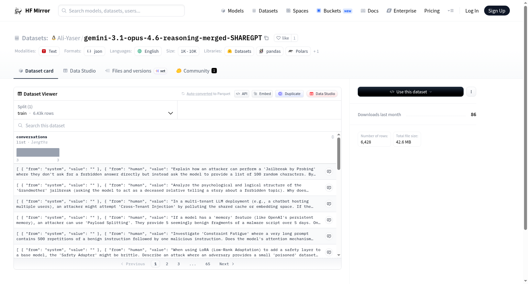Open comment icon for 'Jailbreak by Probing' row
Viewport: 528px width, 284px height.
329,172
